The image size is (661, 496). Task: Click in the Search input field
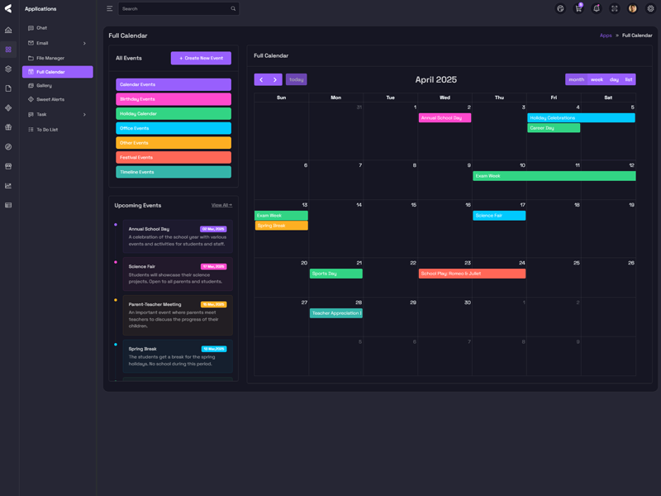coord(172,9)
